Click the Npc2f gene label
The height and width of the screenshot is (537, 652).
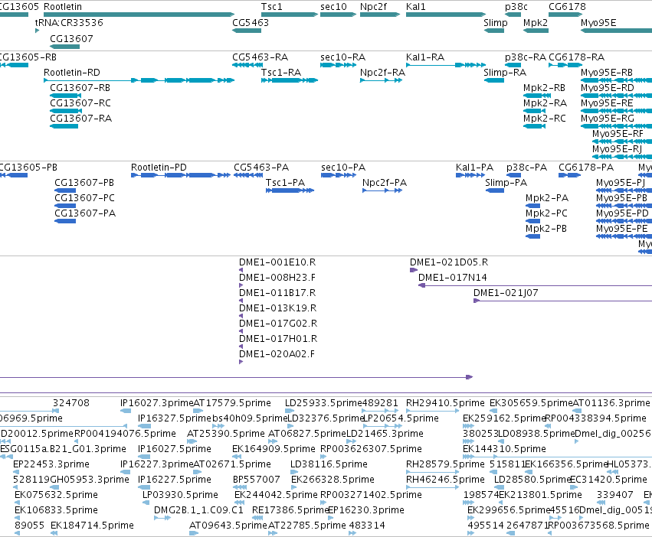coord(373,7)
